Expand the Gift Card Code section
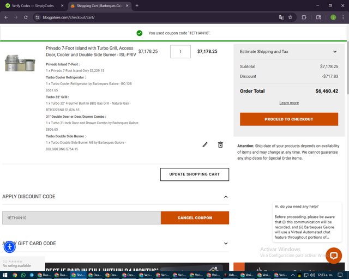Viewport: 349px width, 279px height. [x=116, y=244]
